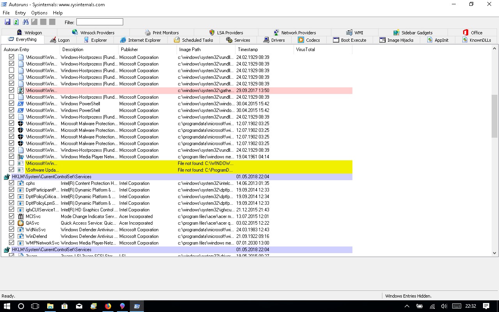Open the Action Center notifications icon

click(486, 306)
